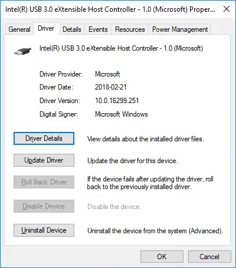Confirm with the OK button
The width and height of the screenshot is (236, 268).
click(x=162, y=257)
